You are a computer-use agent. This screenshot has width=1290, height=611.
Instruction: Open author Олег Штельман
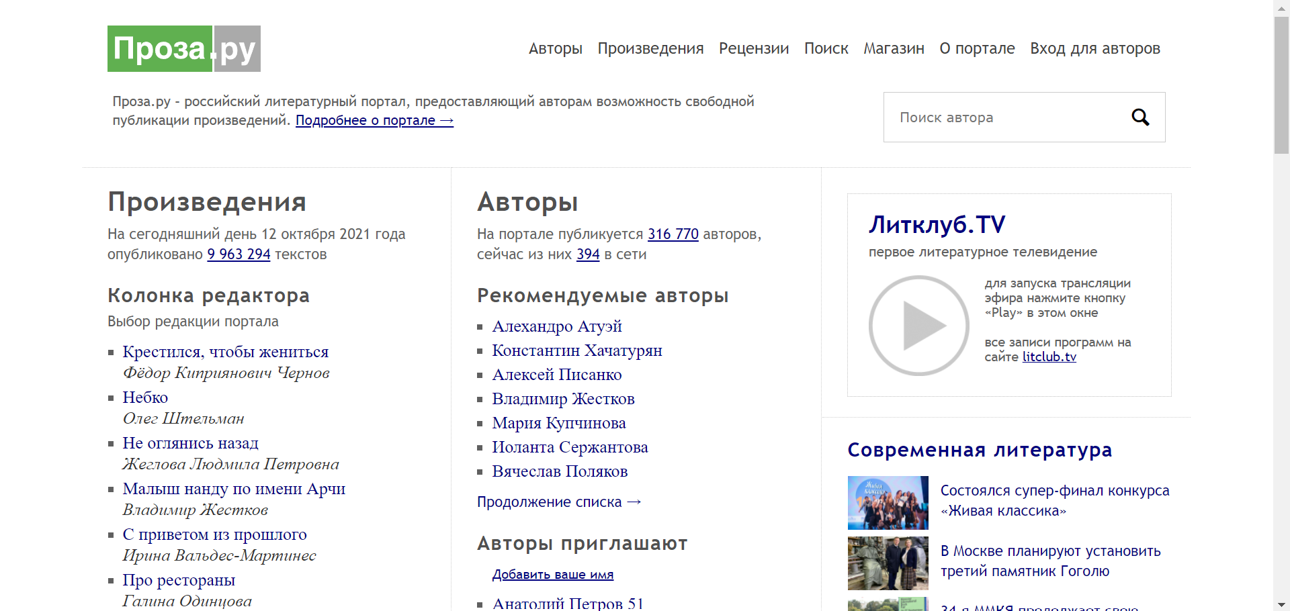[183, 418]
